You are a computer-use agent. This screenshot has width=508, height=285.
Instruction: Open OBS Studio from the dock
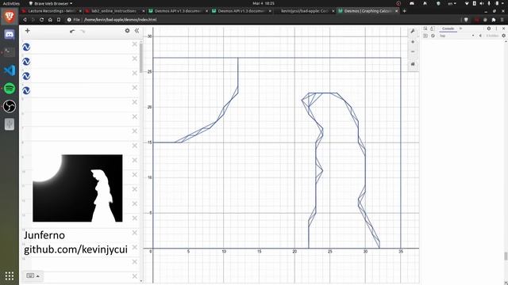(x=10, y=106)
